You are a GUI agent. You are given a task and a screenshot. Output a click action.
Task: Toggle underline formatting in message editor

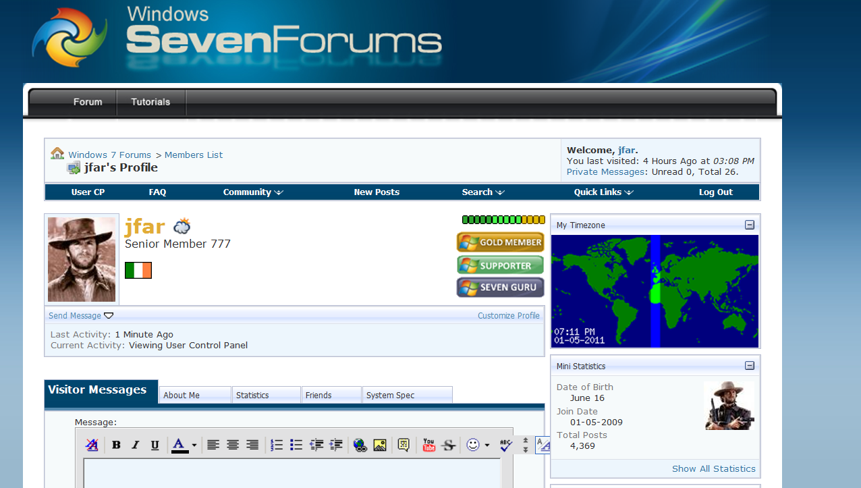click(155, 445)
